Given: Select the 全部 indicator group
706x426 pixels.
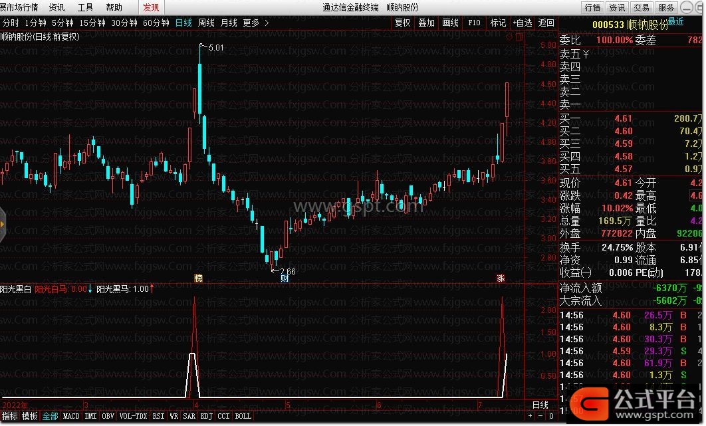Looking at the screenshot, I should [x=50, y=416].
